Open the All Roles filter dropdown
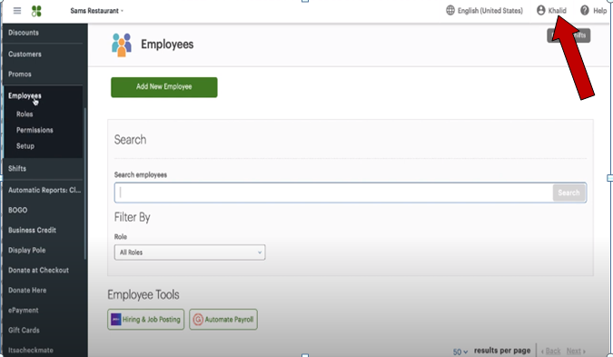 click(x=190, y=253)
